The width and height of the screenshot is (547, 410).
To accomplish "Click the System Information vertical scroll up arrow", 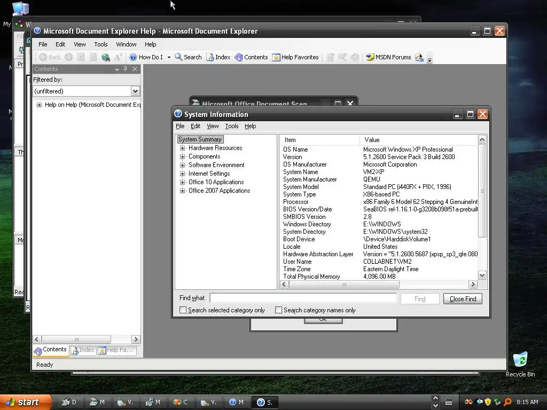I will point(482,140).
